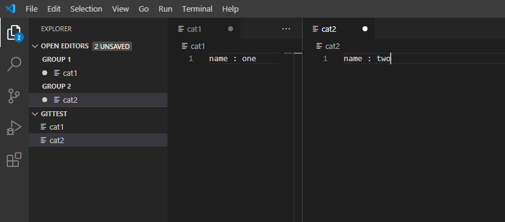Click the file icon in the cat1 breadcrumb
Viewport: 505px width, 222px height.
click(185, 46)
